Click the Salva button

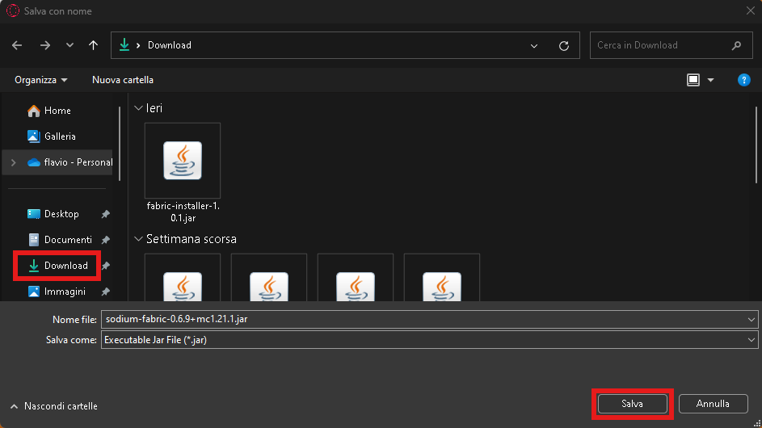(632, 404)
